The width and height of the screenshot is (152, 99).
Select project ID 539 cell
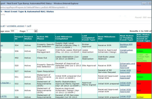19,90
